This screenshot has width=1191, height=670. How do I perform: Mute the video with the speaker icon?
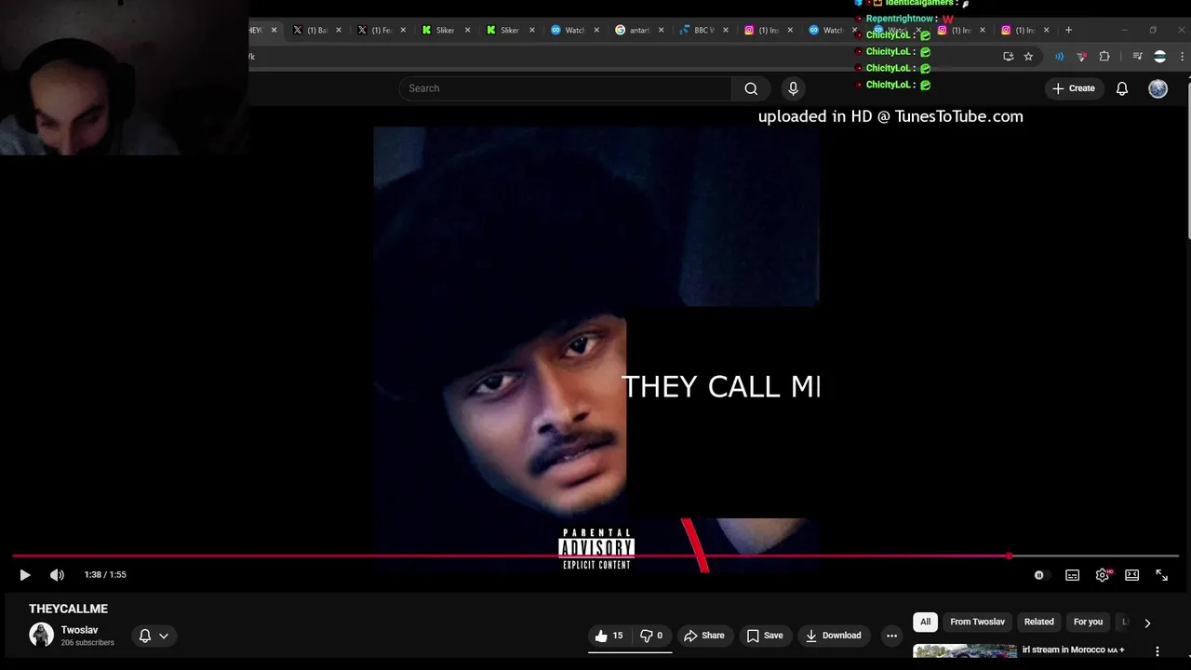tap(57, 575)
